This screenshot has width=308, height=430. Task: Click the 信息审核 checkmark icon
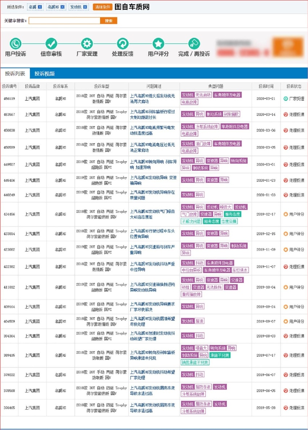tap(51, 44)
